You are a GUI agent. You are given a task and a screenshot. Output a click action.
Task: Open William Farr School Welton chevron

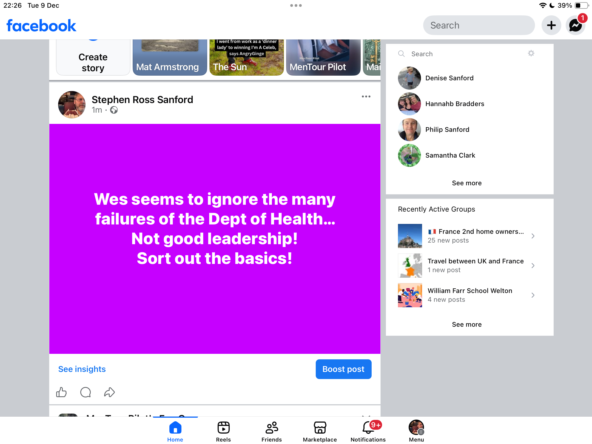533,295
